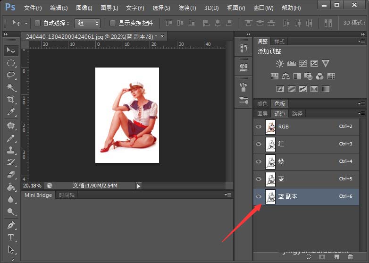The width and height of the screenshot is (369, 263).
Task: Open Move tool preset picker arrow
Action: 26,24
